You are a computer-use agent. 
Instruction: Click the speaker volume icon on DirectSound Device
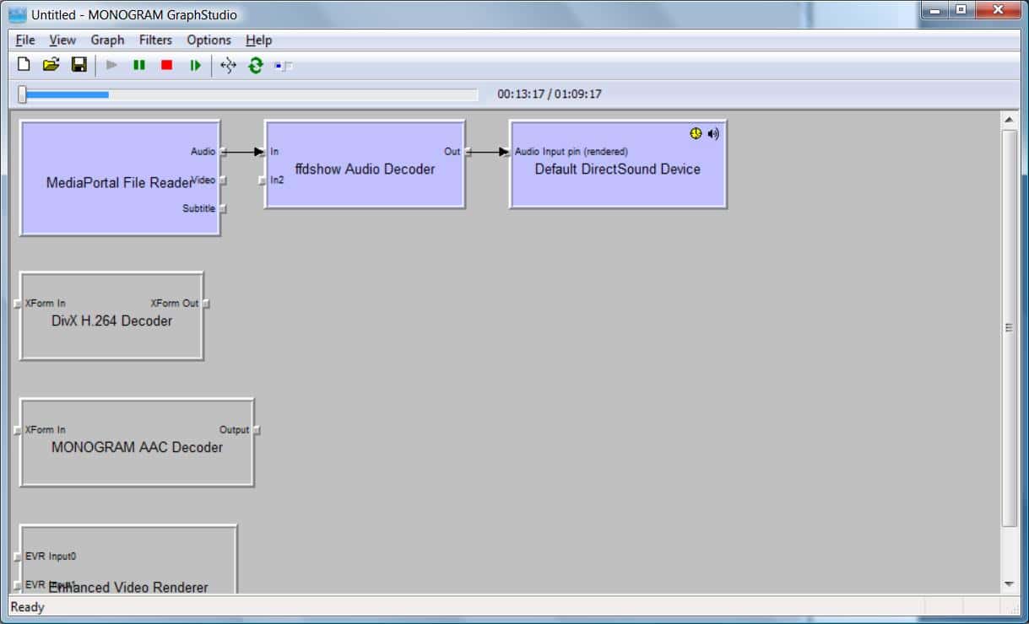713,133
